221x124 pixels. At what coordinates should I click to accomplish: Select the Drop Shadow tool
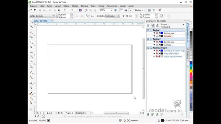click(31, 83)
